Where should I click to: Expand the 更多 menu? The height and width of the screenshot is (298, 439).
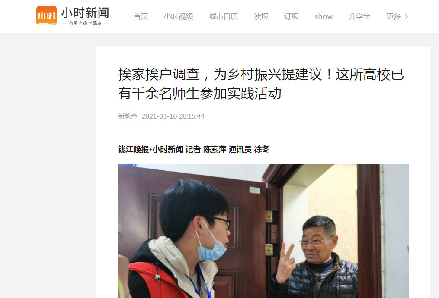[394, 16]
